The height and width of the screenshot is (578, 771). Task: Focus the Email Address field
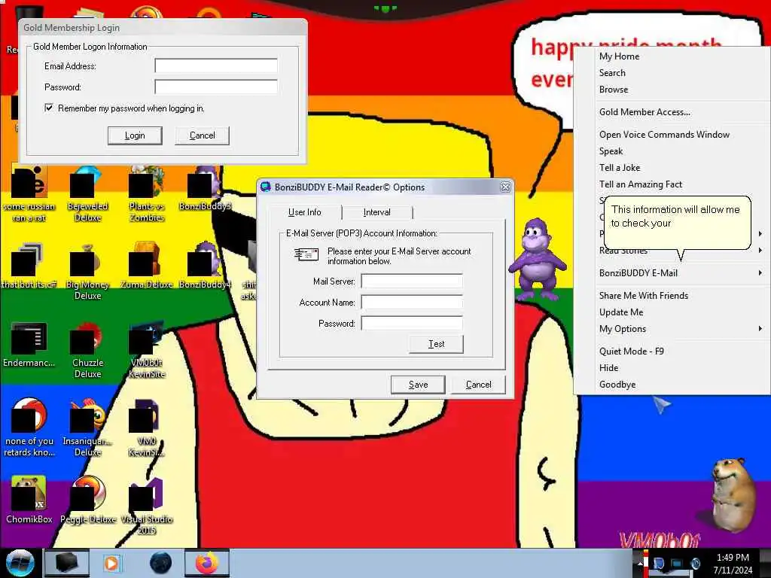point(216,66)
